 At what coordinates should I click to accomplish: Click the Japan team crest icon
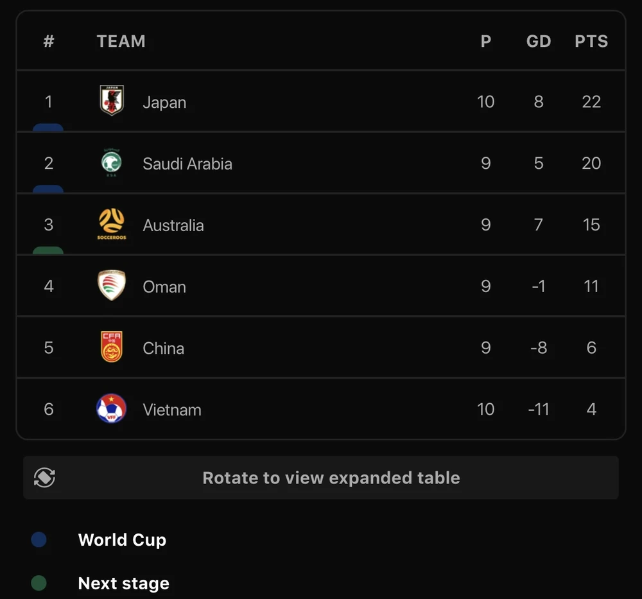click(x=112, y=101)
